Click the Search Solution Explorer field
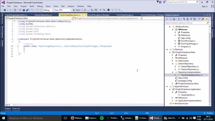This screenshot has height=121, width=215. 187,23
